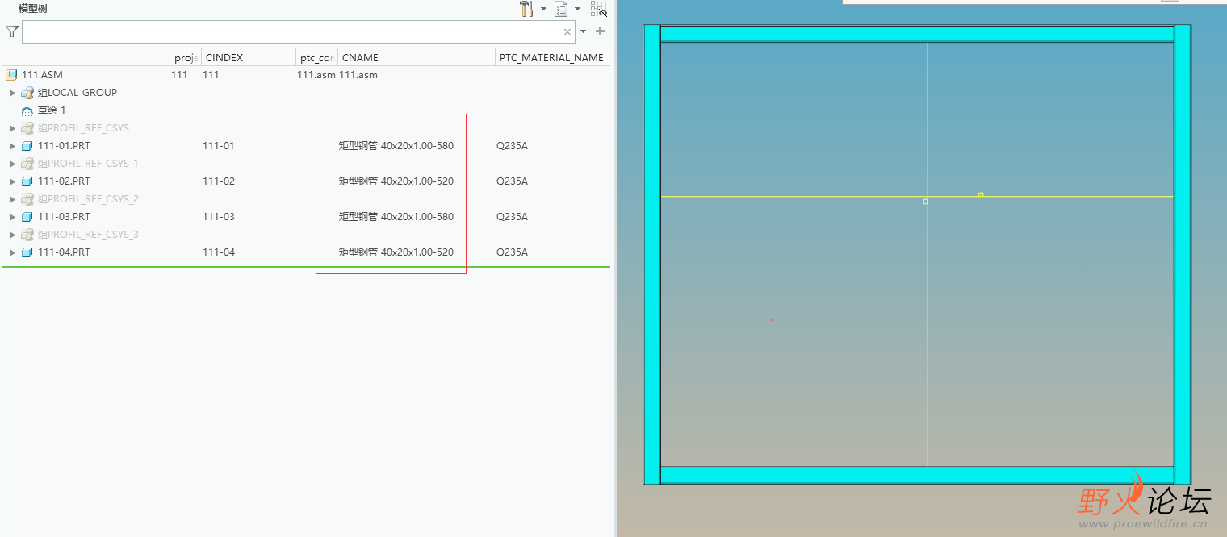
Task: Select 111-02.PRT in the model tree
Action: tap(64, 181)
